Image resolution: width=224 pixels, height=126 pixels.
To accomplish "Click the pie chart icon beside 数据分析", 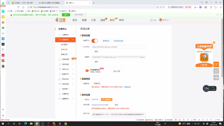I will [60, 74].
